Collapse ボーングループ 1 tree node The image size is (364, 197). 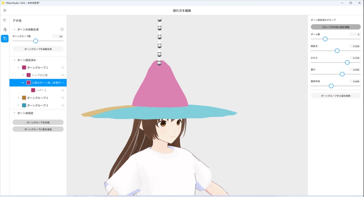[x=18, y=68]
